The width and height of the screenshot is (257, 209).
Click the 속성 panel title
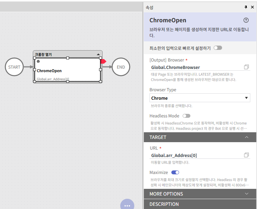(x=149, y=7)
